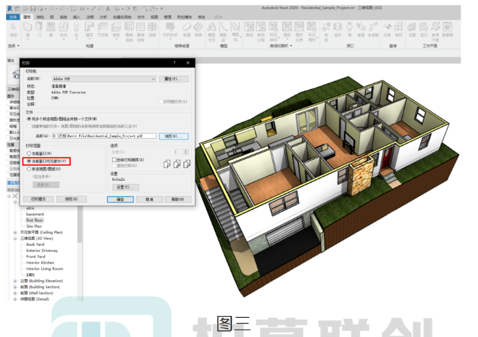Select the Mullion (竖梃) tool
The height and width of the screenshot is (337, 478).
[152, 29]
